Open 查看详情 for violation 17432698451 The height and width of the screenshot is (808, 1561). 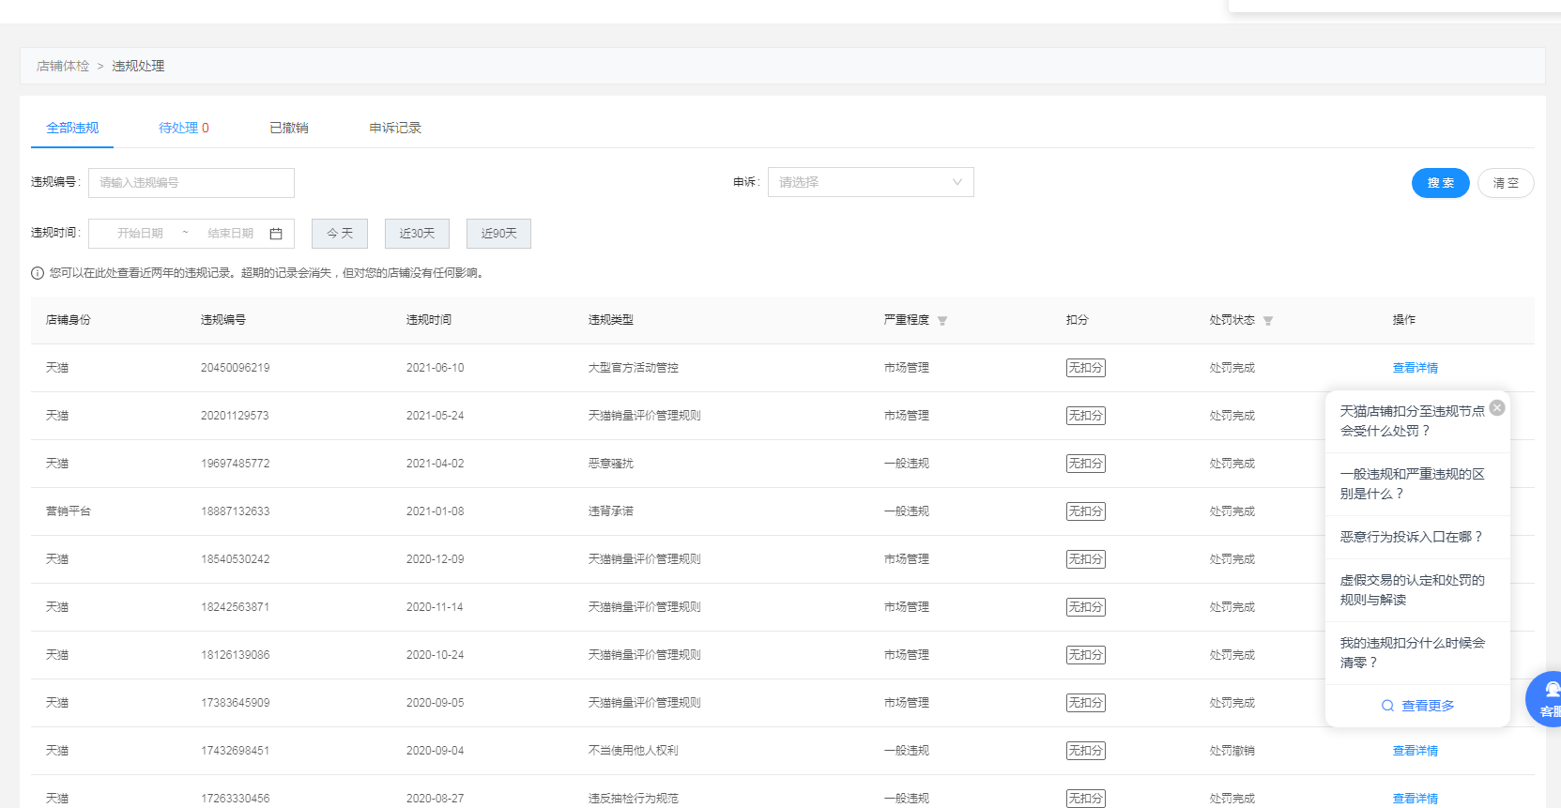point(1415,751)
